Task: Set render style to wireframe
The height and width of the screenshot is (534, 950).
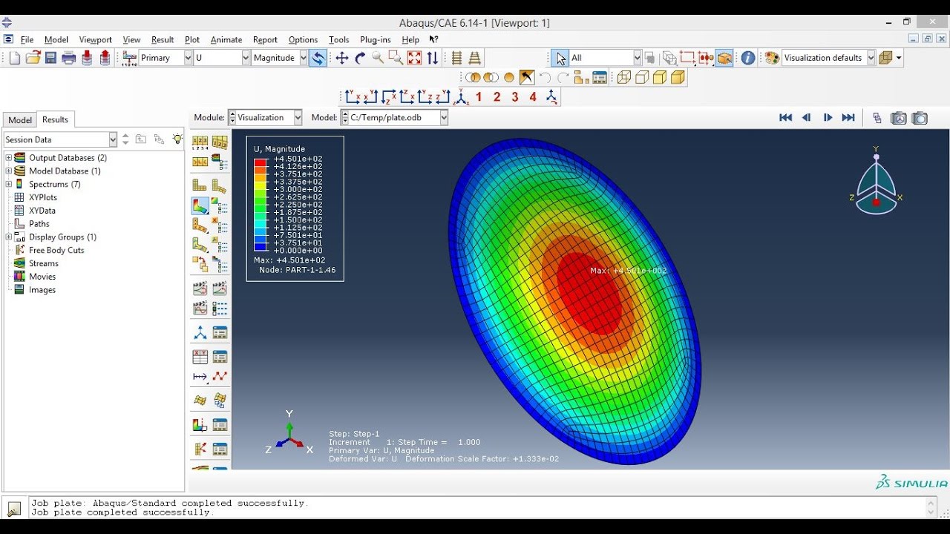Action: [624, 77]
